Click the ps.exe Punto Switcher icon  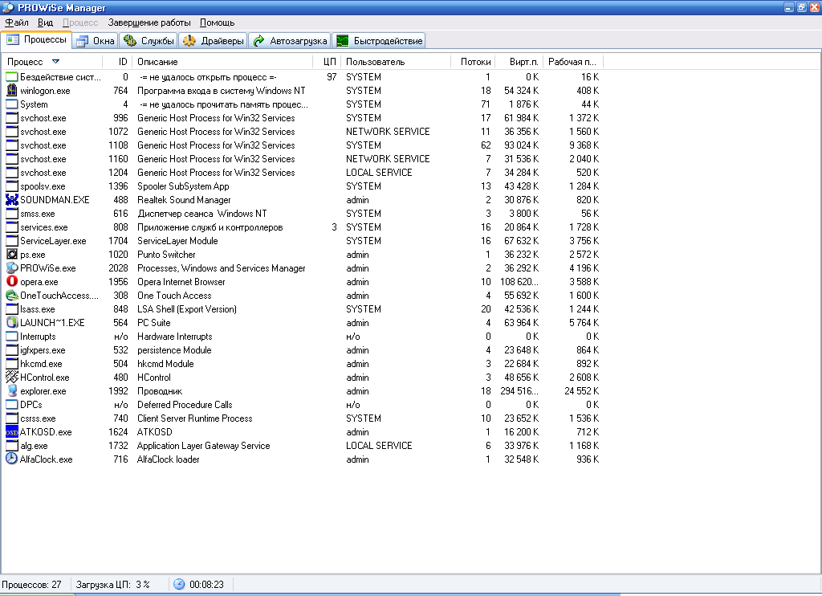coord(11,254)
